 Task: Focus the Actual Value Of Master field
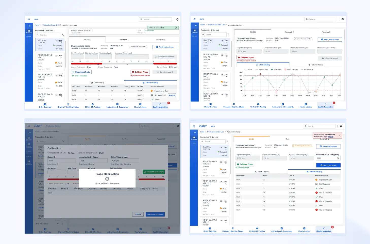(x=93, y=161)
